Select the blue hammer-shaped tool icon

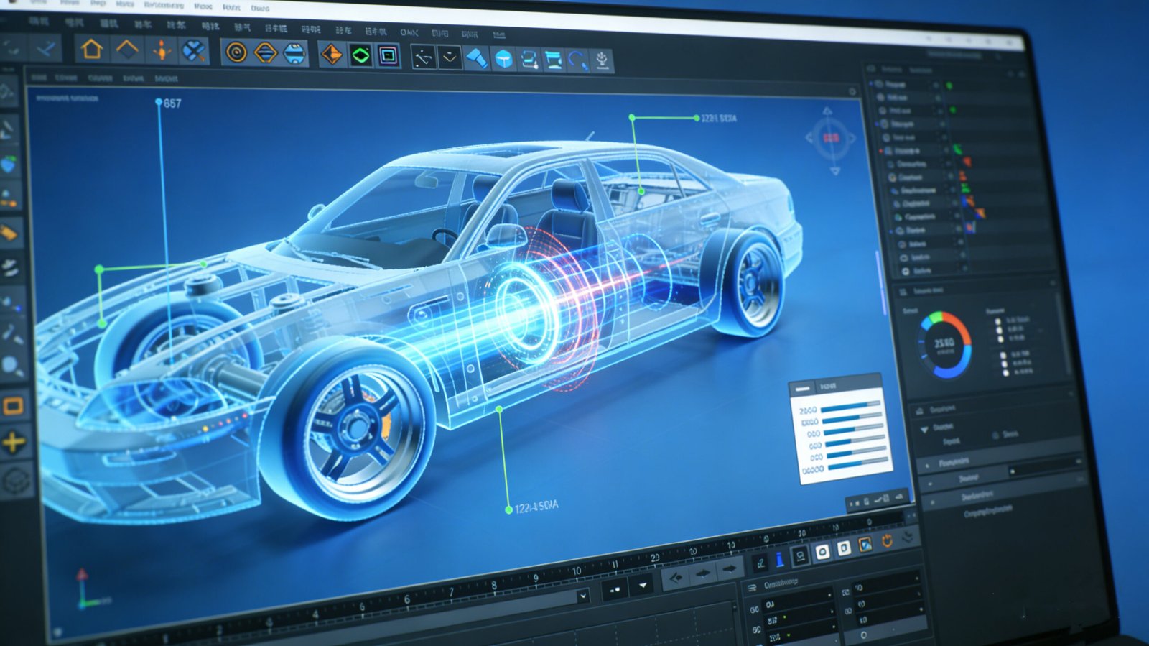tap(475, 58)
